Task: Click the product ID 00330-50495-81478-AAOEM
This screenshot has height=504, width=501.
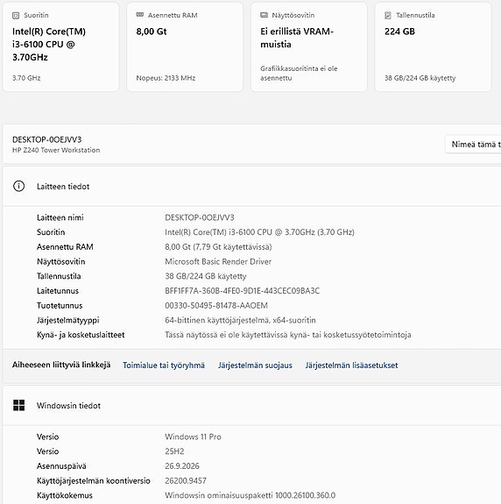Action: click(x=216, y=305)
